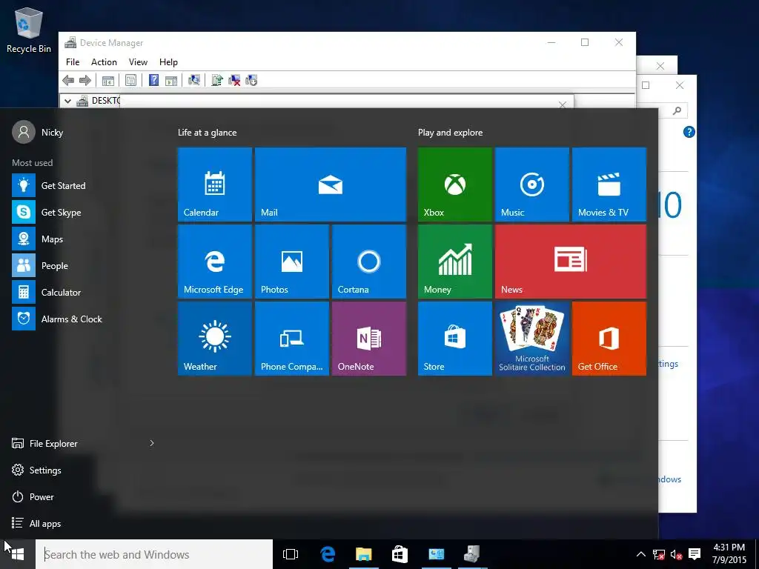Image resolution: width=759 pixels, height=569 pixels.
Task: Click the Nicky user account
Action: 38,132
